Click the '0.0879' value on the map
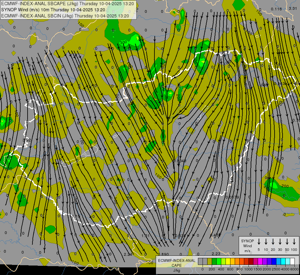This screenshot has height=275, width=300. click(x=232, y=197)
